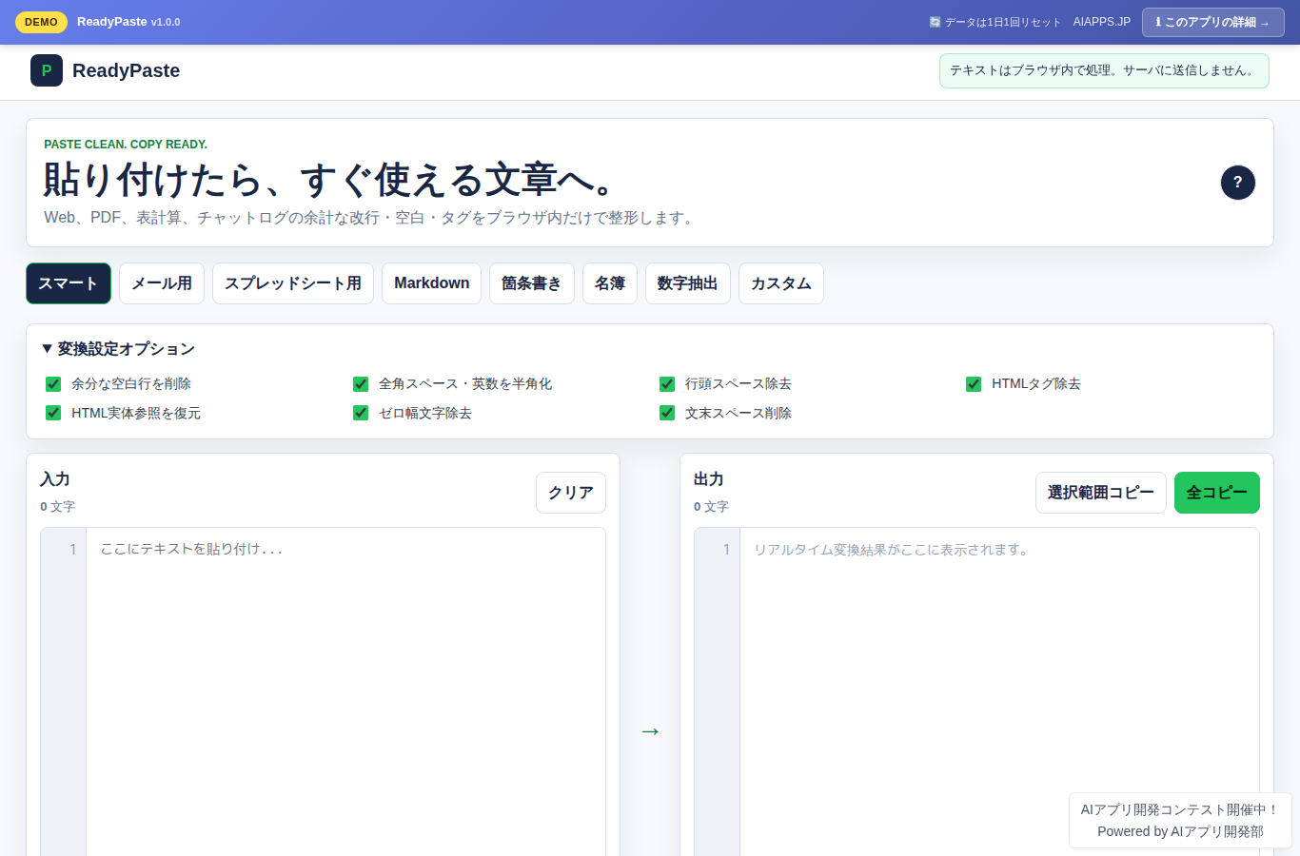This screenshot has width=1300, height=856.
Task: Uncheck HTML実体参照を復元
Action: (53, 413)
